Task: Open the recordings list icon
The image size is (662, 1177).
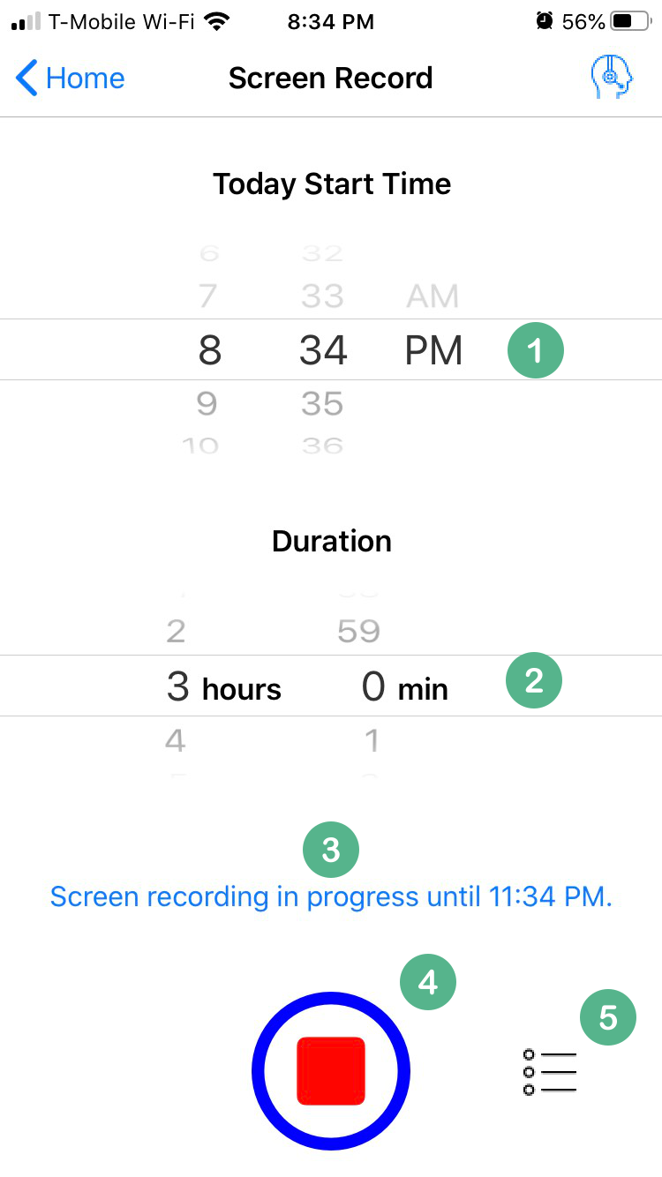Action: [550, 1072]
